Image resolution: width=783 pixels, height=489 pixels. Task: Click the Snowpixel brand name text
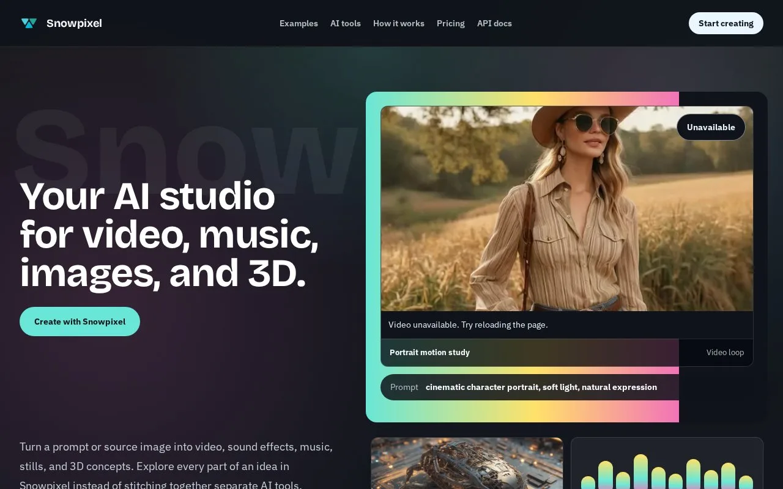74,23
